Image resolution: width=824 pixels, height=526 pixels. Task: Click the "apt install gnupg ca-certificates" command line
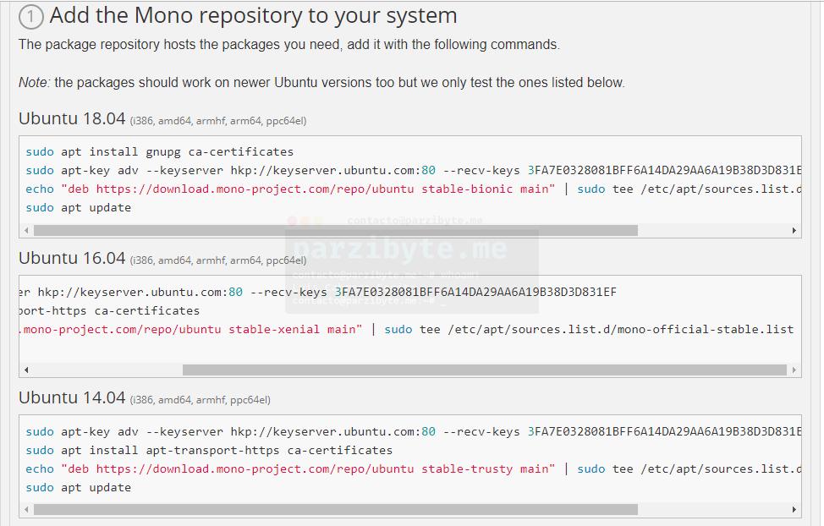pos(159,152)
